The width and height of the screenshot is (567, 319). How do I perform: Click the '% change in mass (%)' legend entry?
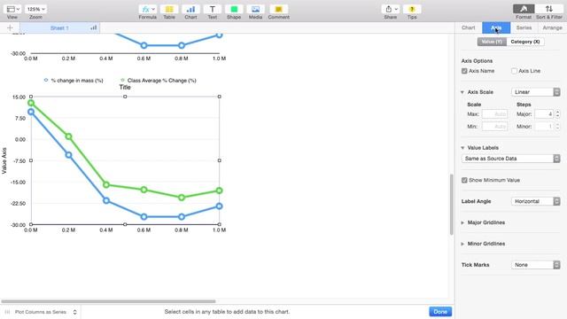tap(74, 81)
